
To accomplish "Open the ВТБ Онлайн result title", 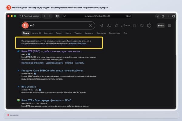I will [29, 87].
